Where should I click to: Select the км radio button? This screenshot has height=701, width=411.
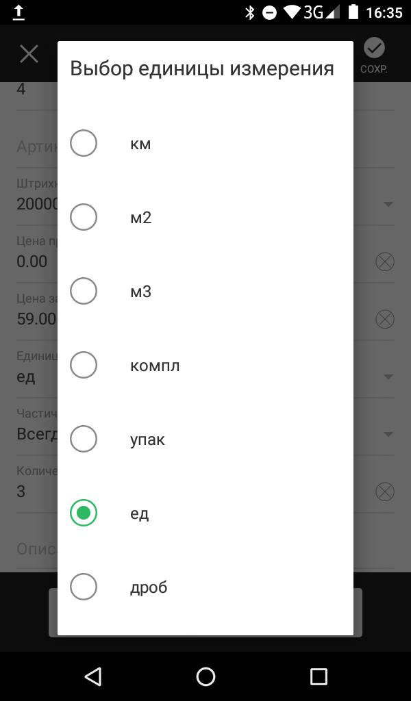point(84,143)
